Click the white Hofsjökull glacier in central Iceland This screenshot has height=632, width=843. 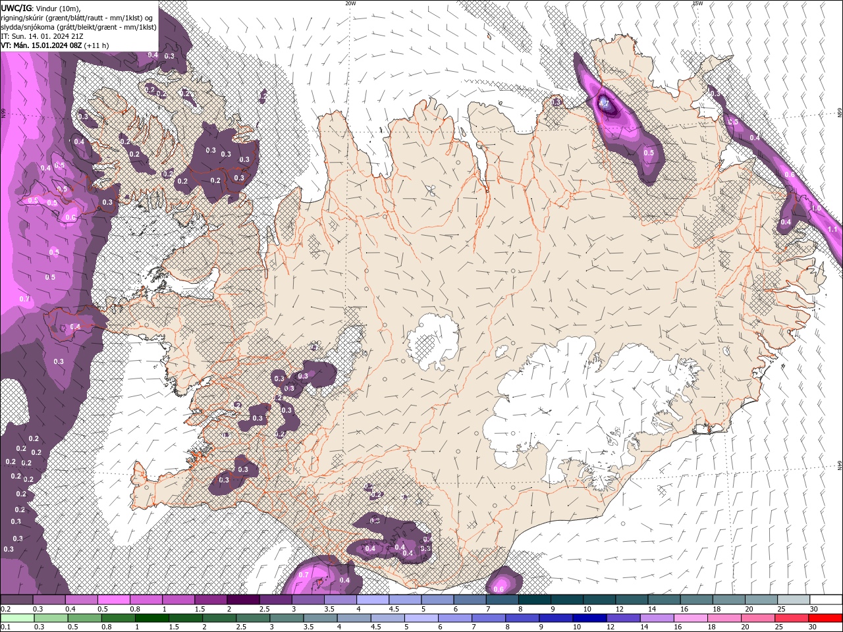point(432,342)
